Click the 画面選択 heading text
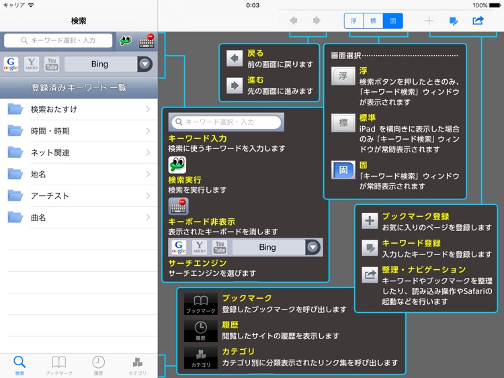Image resolution: width=504 pixels, height=378 pixels. point(346,56)
